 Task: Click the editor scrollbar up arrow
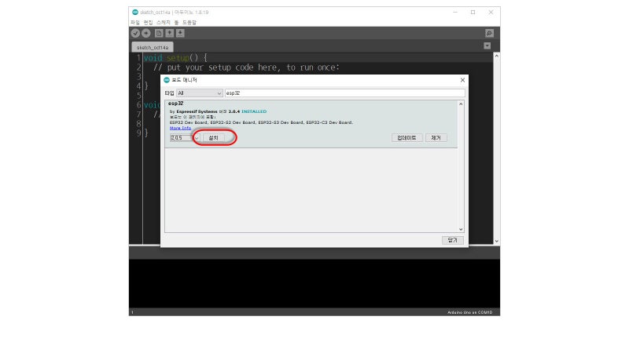497,56
